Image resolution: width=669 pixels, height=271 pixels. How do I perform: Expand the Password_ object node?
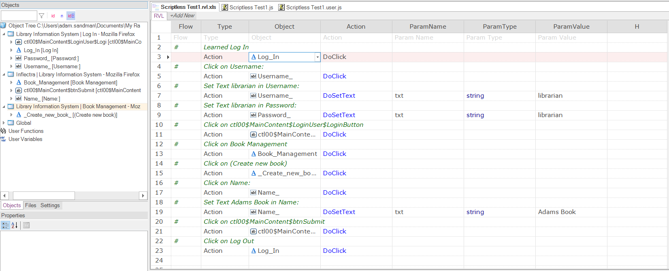tap(11, 58)
